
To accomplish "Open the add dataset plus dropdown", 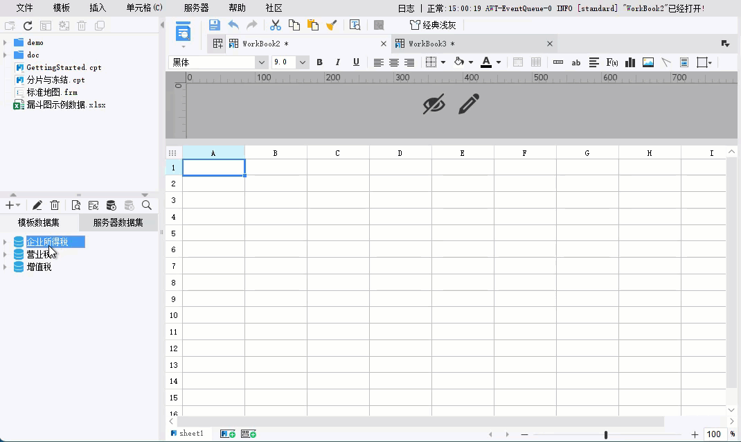I will pos(12,205).
